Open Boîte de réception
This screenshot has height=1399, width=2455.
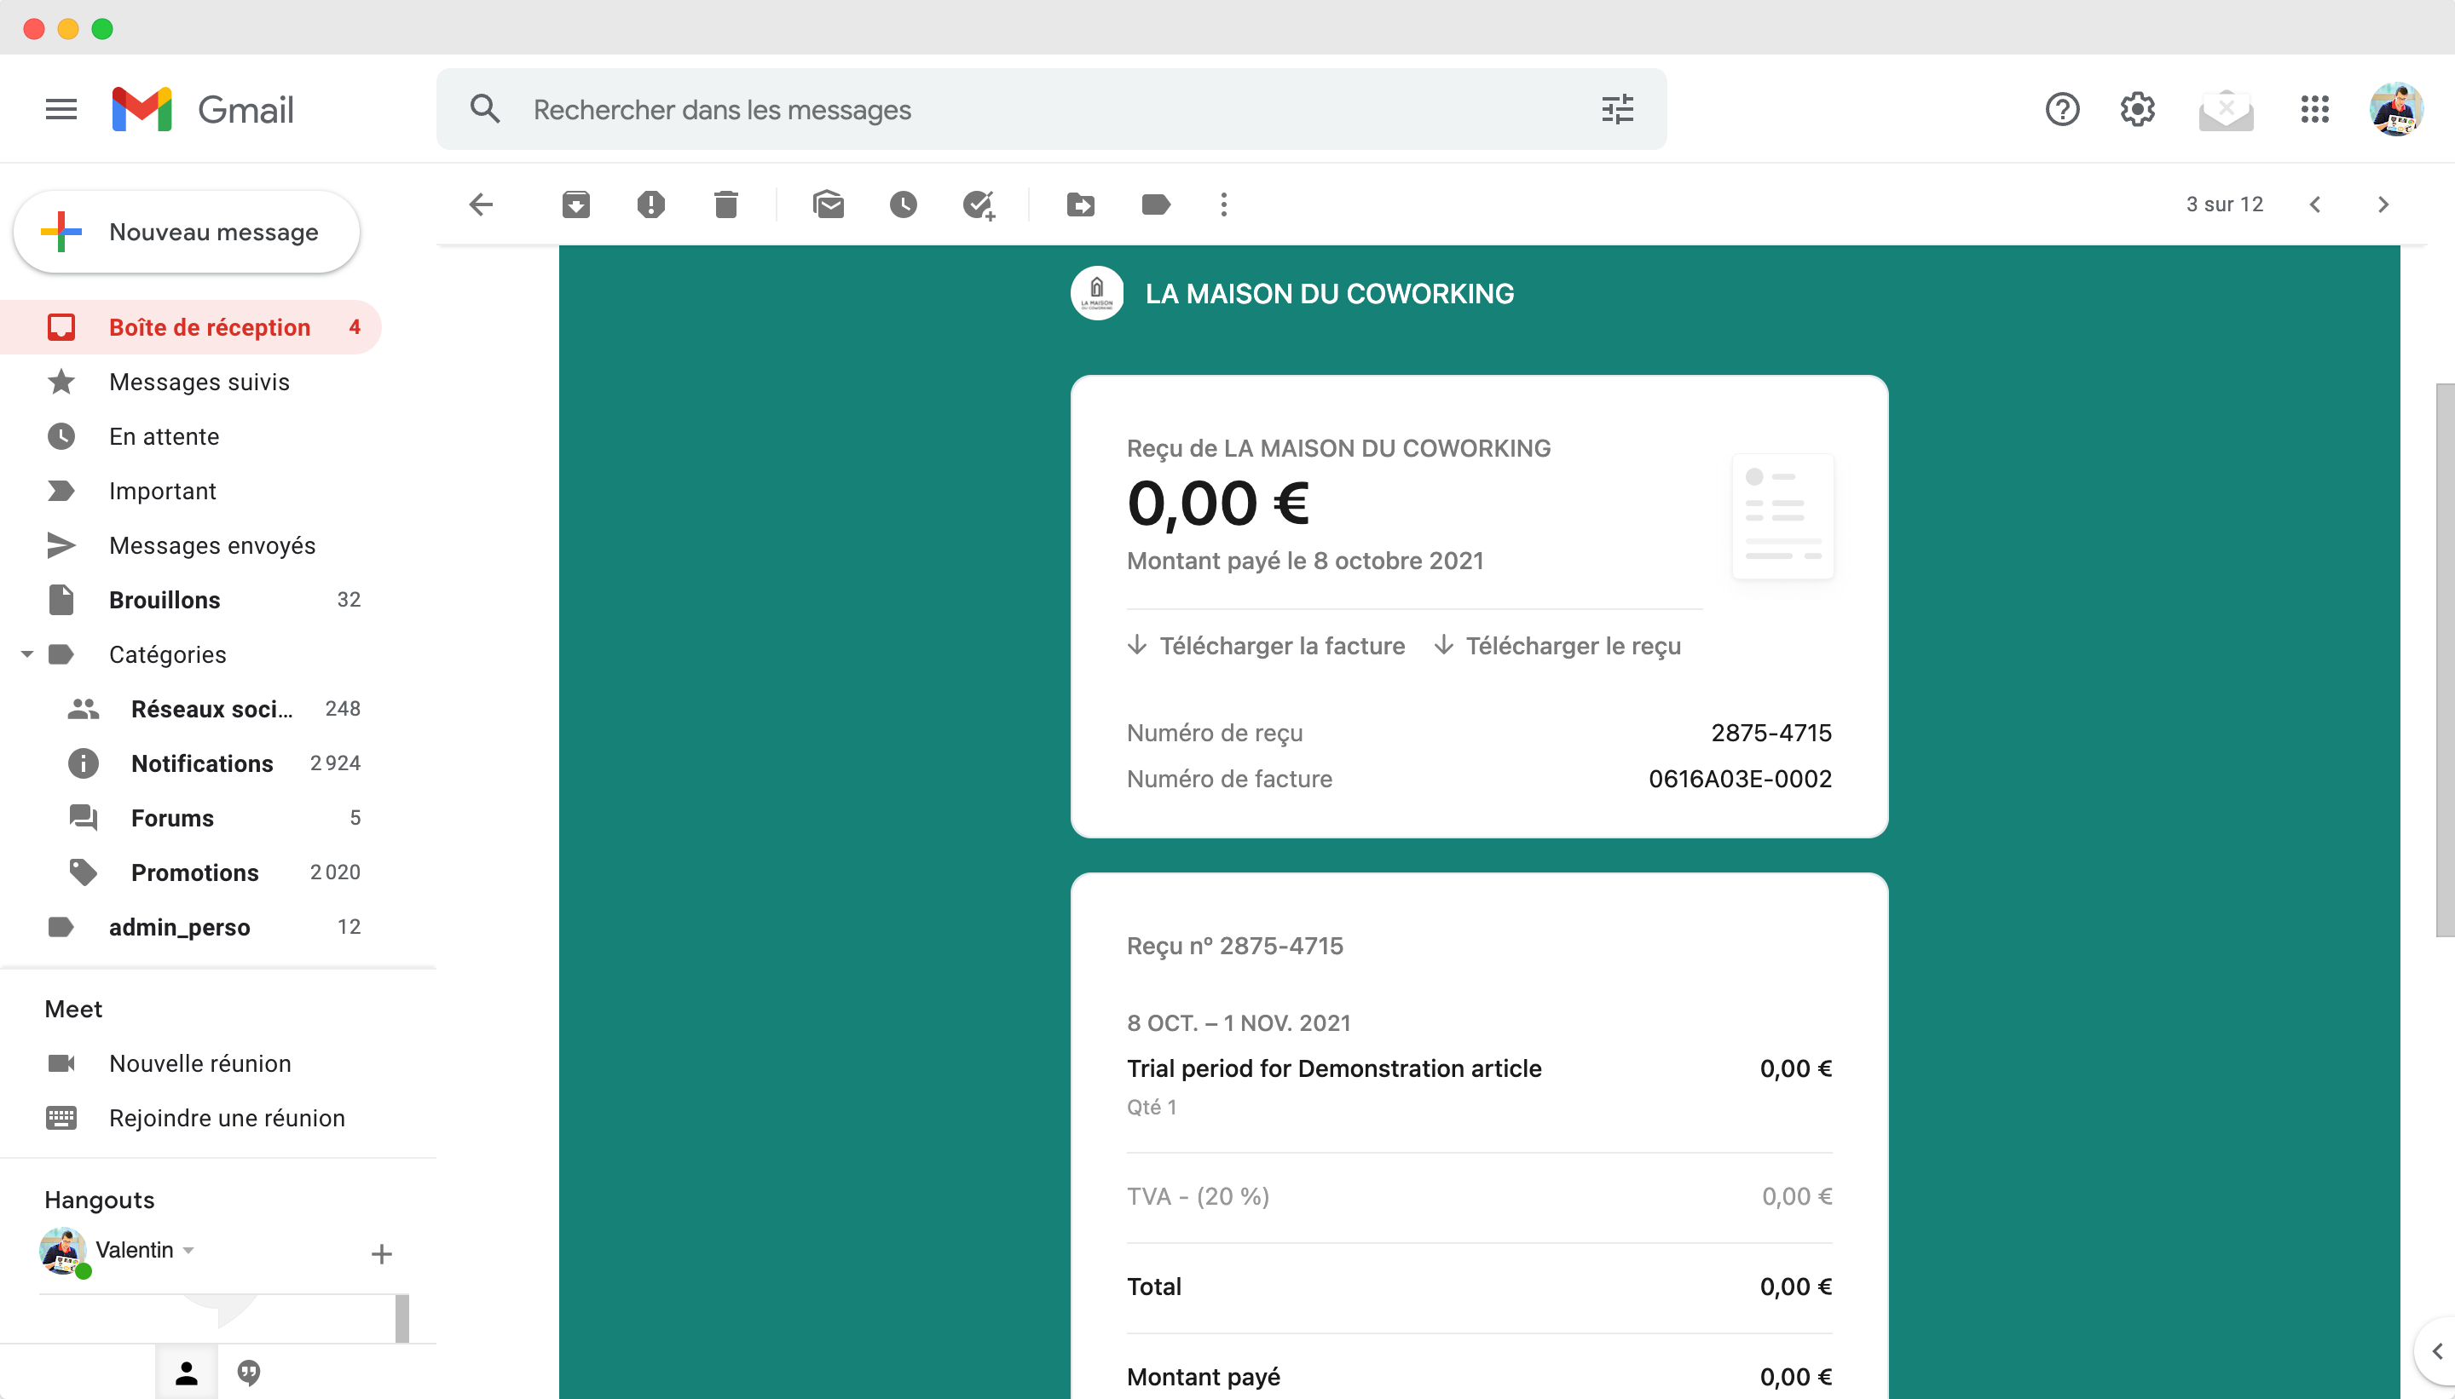(x=190, y=328)
